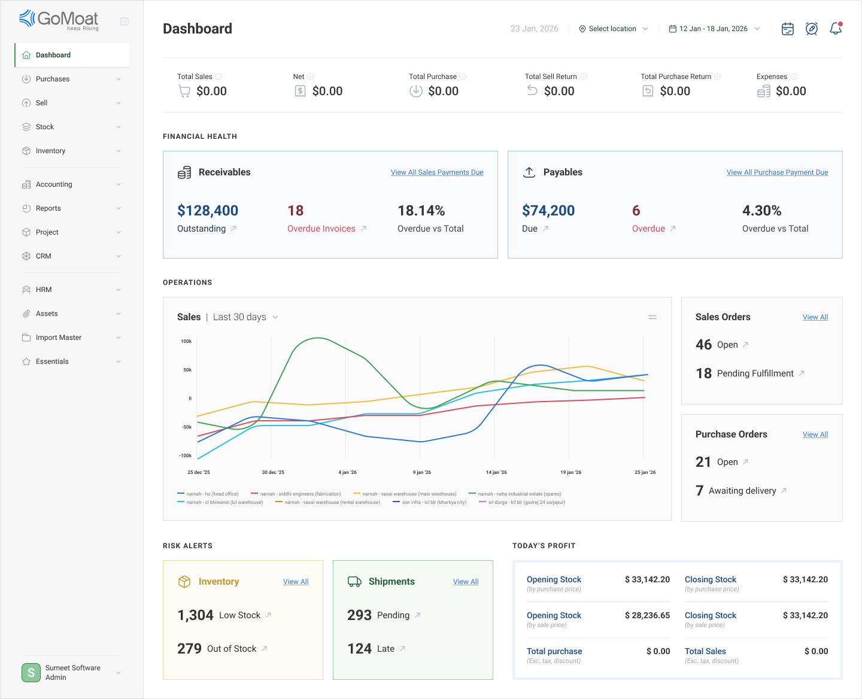Click the 23 Jan, 2026 date text

tap(535, 29)
